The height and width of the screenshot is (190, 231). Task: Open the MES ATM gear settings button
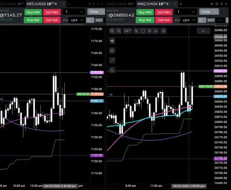(90, 20)
